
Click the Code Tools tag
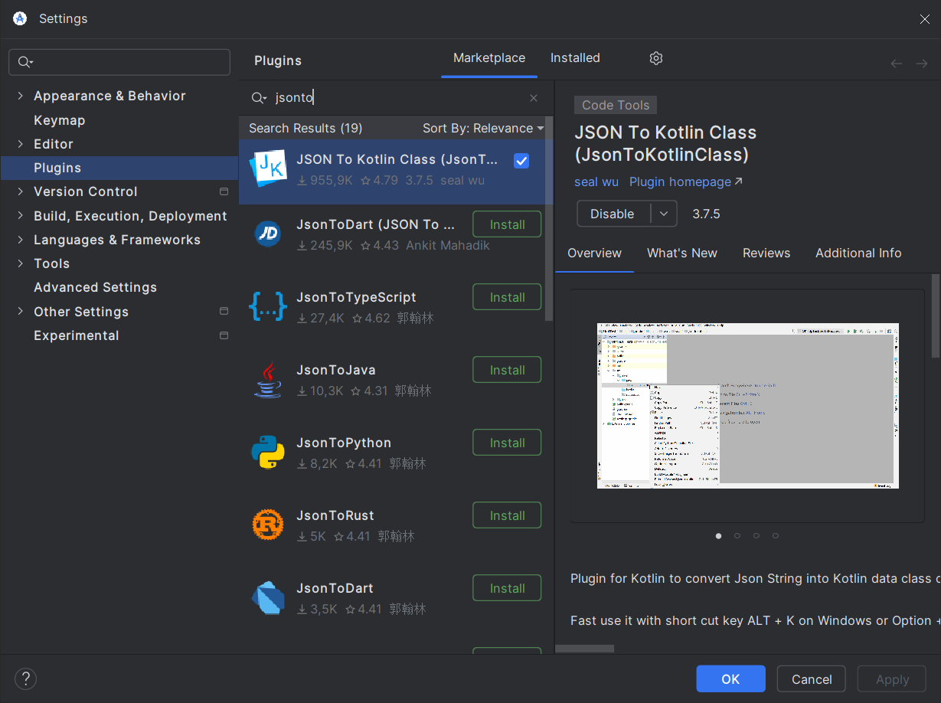coord(616,105)
